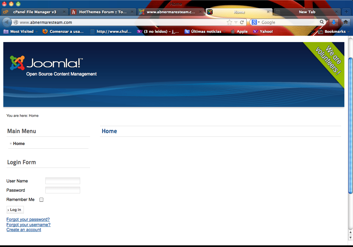The height and width of the screenshot is (247, 353).
Task: Bookmark this page with the star icon
Action: click(229, 22)
